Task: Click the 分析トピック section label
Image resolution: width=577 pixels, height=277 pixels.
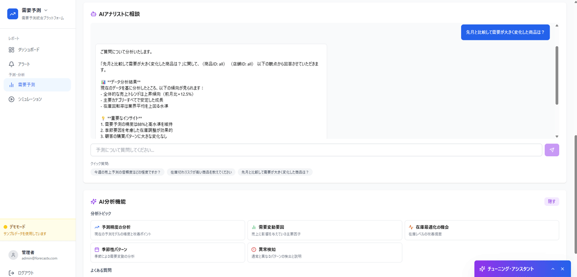Action: 100,214
